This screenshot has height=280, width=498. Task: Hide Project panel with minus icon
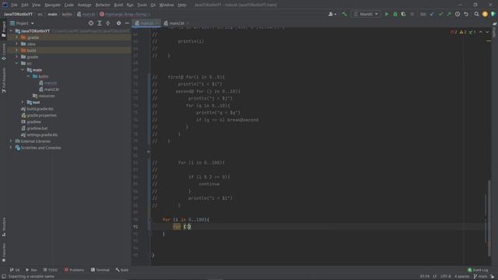tap(127, 23)
